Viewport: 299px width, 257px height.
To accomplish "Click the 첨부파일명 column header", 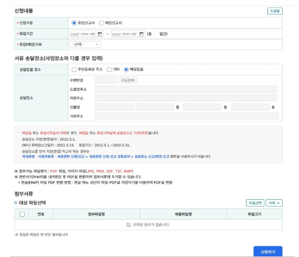I will pyautogui.click(x=96, y=214).
